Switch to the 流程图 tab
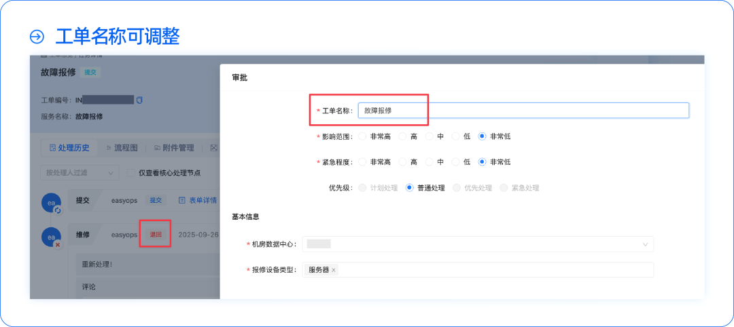 coord(122,148)
